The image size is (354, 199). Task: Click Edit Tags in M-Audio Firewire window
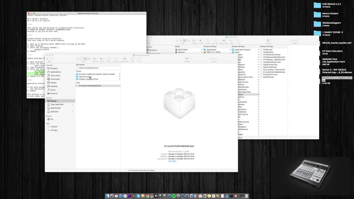116,59
